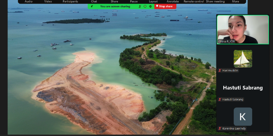This screenshot has width=273, height=136.
Task: Click the muted mic icon beside Karenina Lasrindy
Action: click(220, 128)
